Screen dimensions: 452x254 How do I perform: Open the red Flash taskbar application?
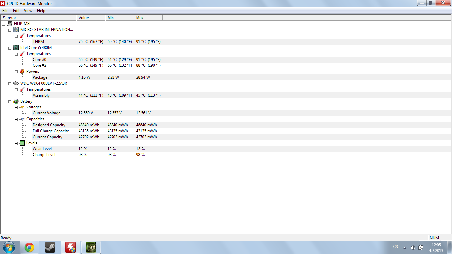coord(70,247)
